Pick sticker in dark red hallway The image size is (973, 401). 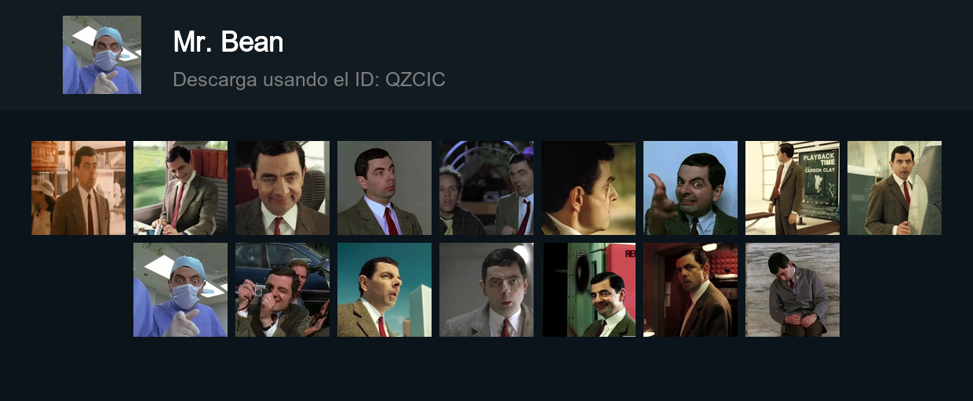click(691, 290)
